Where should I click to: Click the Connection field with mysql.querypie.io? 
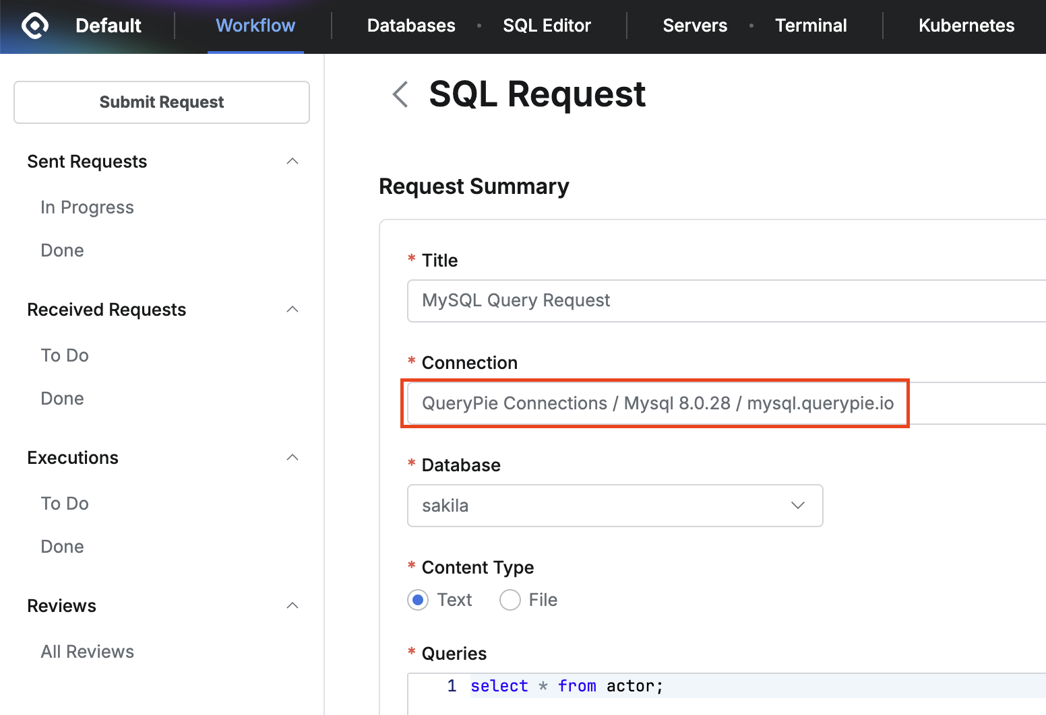[x=657, y=403]
